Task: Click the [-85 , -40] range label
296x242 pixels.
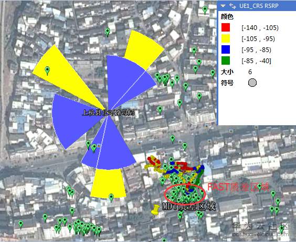Action: point(256,61)
